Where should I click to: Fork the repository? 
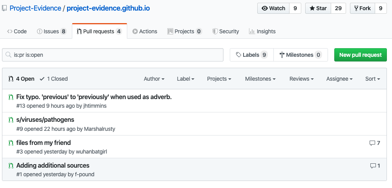pyautogui.click(x=362, y=8)
